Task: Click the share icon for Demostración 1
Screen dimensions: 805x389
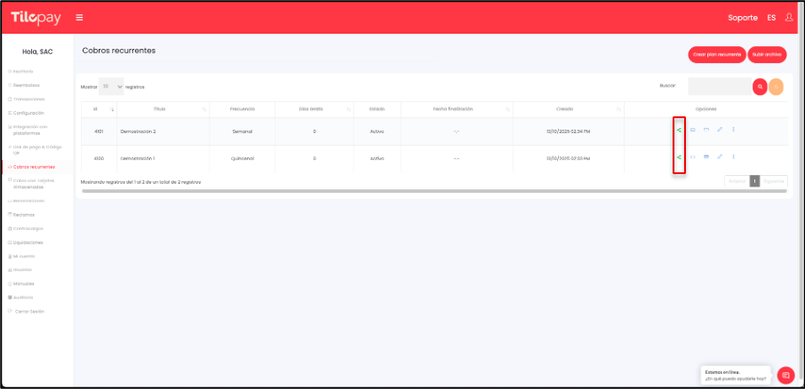Action: click(x=679, y=157)
